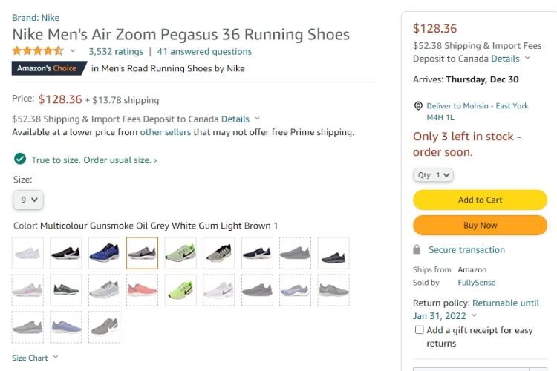This screenshot has width=557, height=371.
Task: Click the star rating icons
Action: (38, 52)
